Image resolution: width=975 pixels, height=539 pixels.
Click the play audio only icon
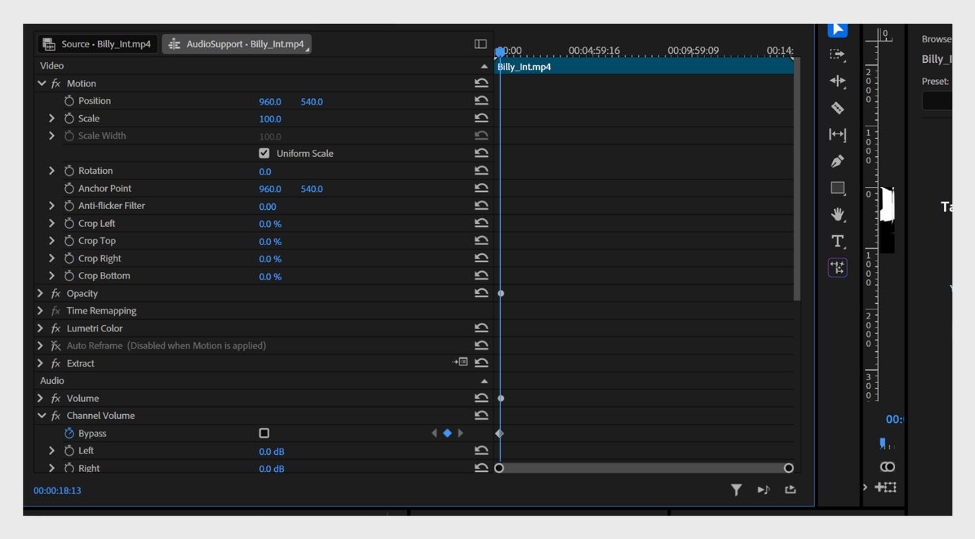click(764, 489)
